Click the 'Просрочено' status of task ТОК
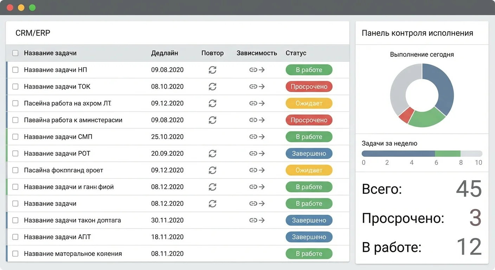The image size is (495, 270). coord(309,86)
